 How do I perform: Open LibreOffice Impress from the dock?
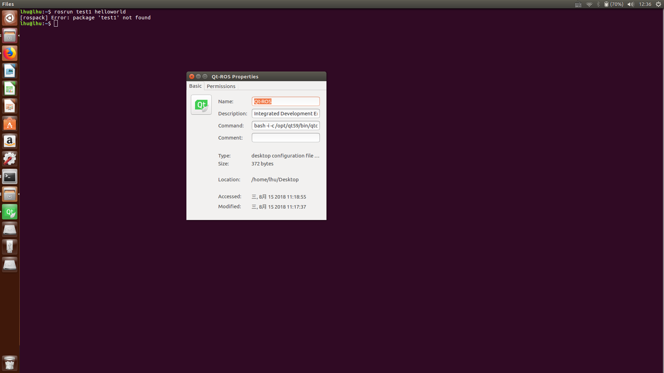click(x=10, y=106)
